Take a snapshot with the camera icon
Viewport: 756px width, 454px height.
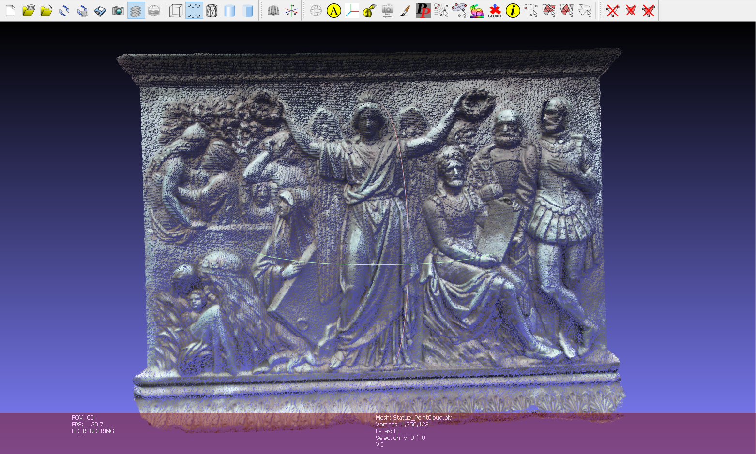tap(118, 11)
